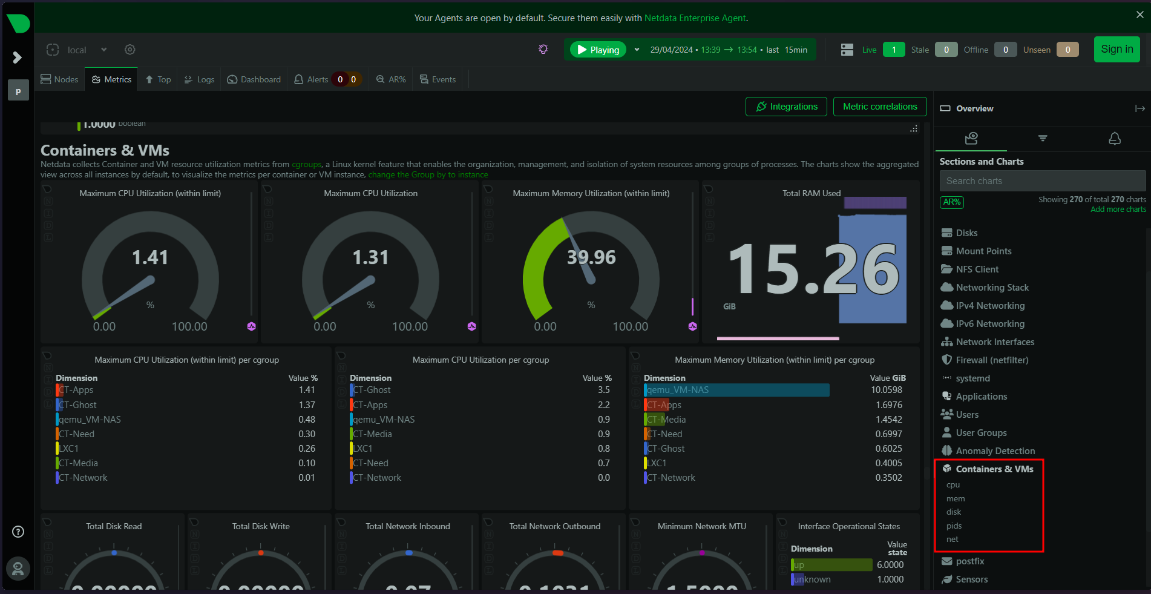Dismiss the Enterprise Agent banner
1151x594 pixels.
point(1140,15)
